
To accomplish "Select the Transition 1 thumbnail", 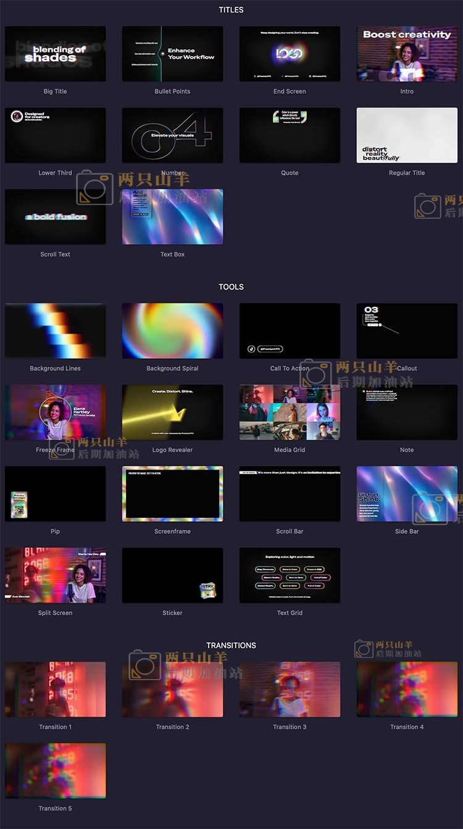I will [55, 689].
